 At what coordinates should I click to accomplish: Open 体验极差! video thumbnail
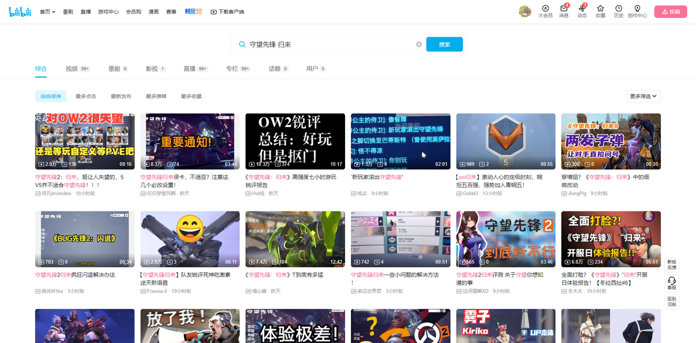coord(295,326)
